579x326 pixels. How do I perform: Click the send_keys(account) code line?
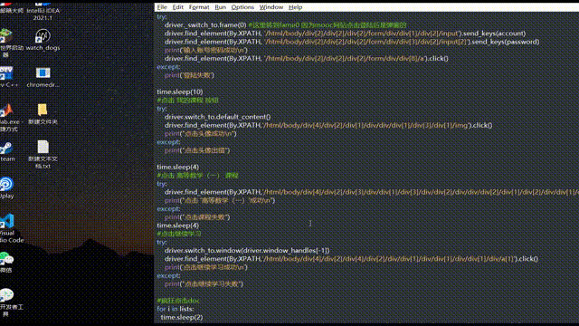(x=345, y=34)
